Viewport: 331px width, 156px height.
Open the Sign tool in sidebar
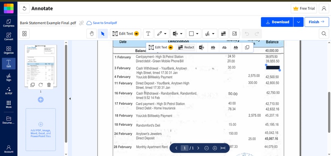pos(9,77)
